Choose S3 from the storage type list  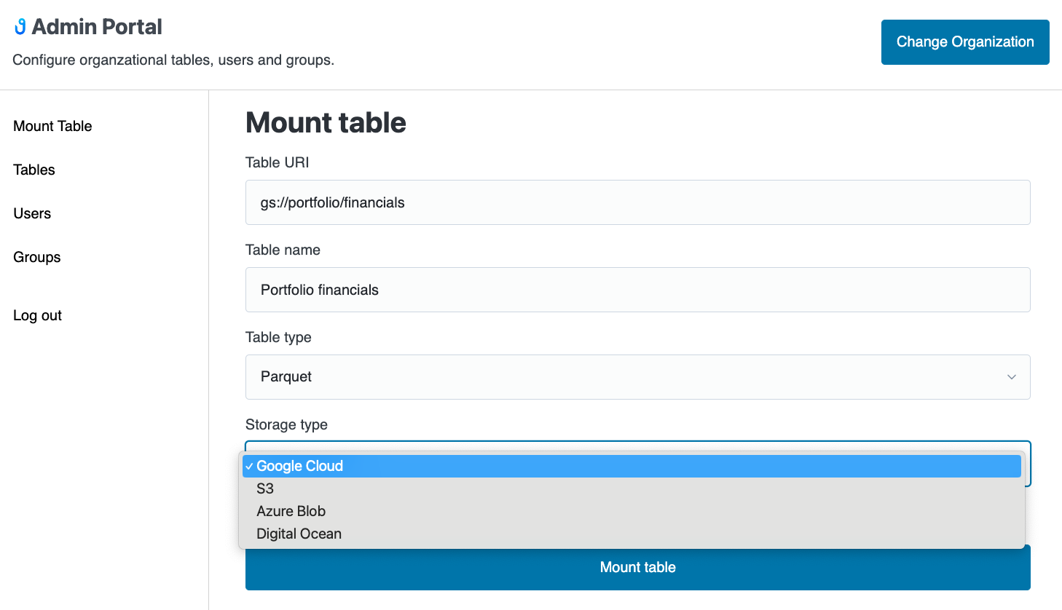pos(265,488)
